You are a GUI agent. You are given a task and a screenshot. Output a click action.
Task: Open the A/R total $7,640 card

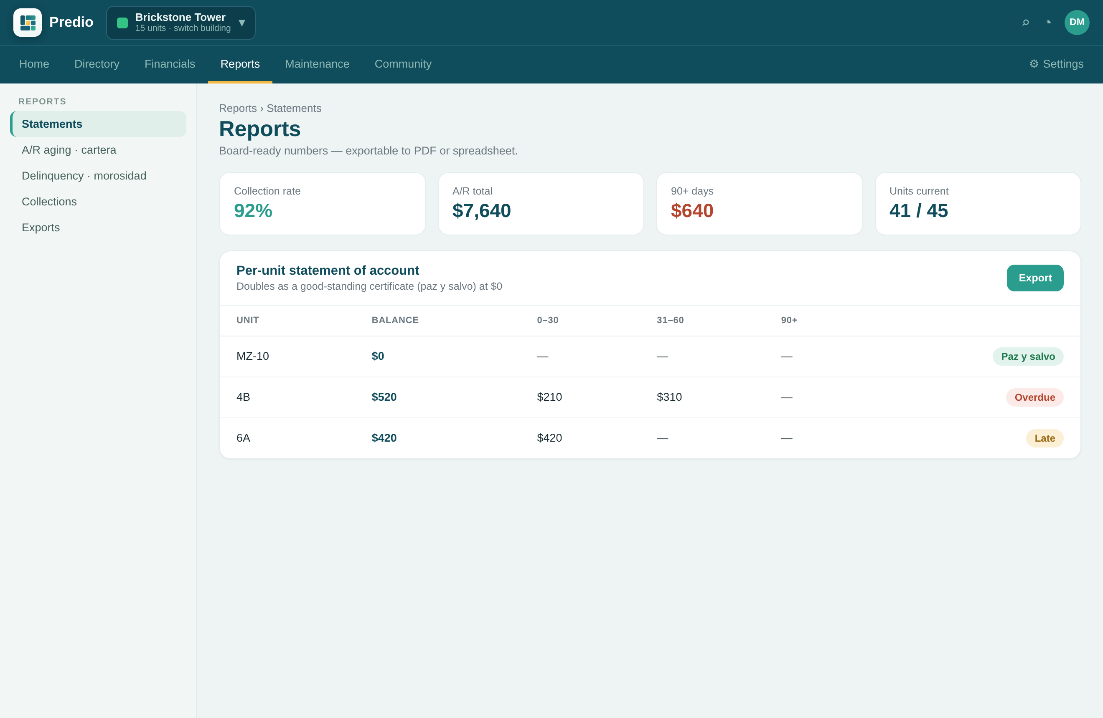[541, 204]
